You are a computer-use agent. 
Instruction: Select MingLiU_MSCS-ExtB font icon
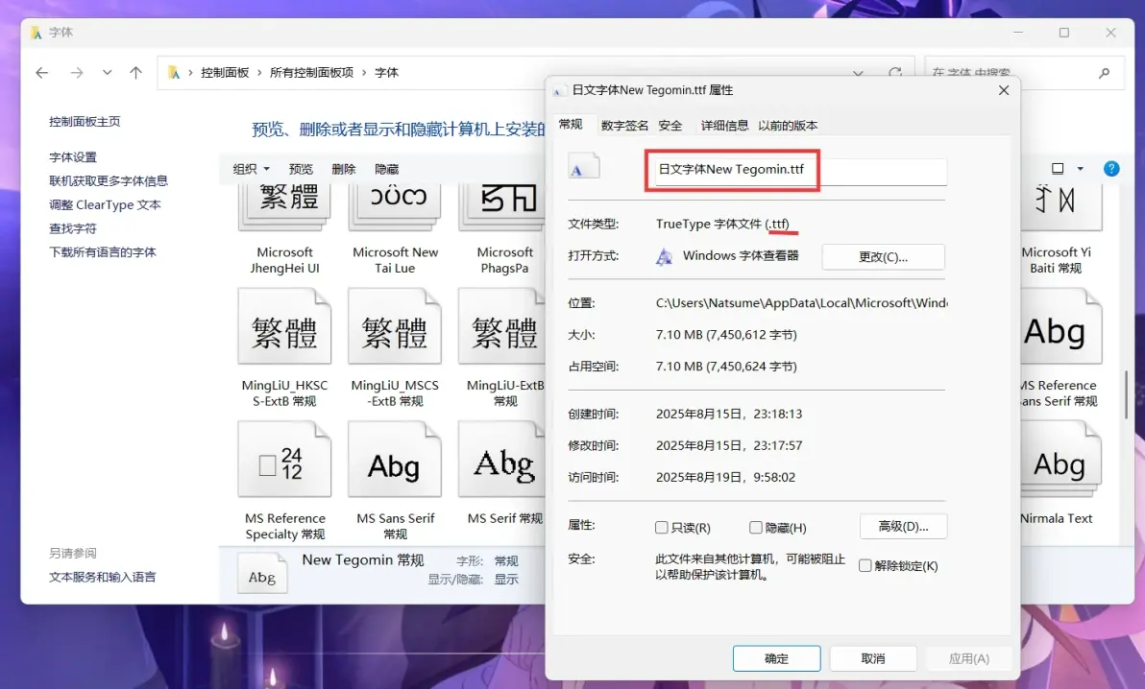395,326
